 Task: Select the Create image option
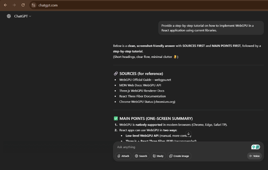point(179,156)
